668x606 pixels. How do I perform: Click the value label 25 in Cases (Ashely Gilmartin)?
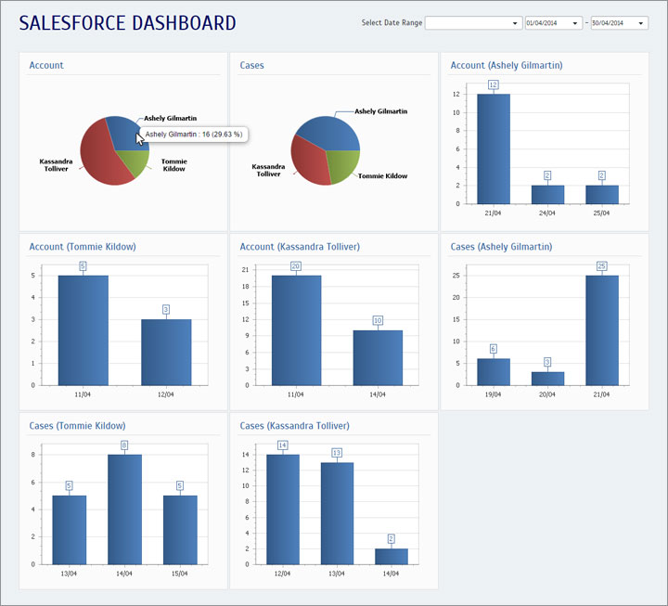[x=601, y=266]
